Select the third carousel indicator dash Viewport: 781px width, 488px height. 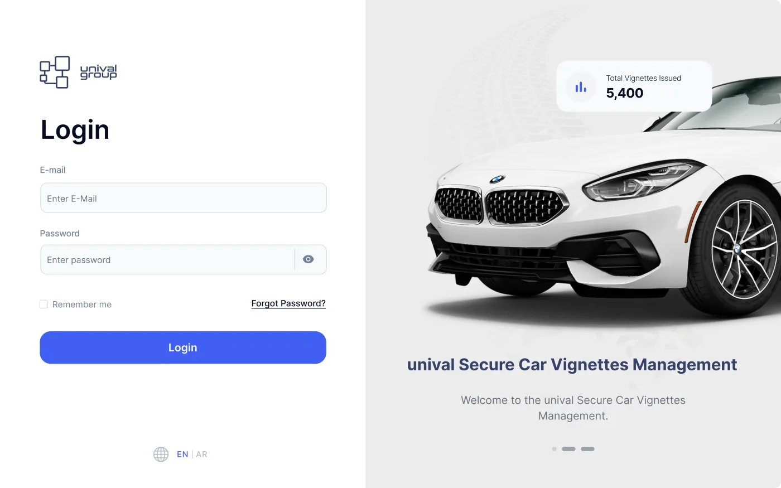(x=587, y=449)
